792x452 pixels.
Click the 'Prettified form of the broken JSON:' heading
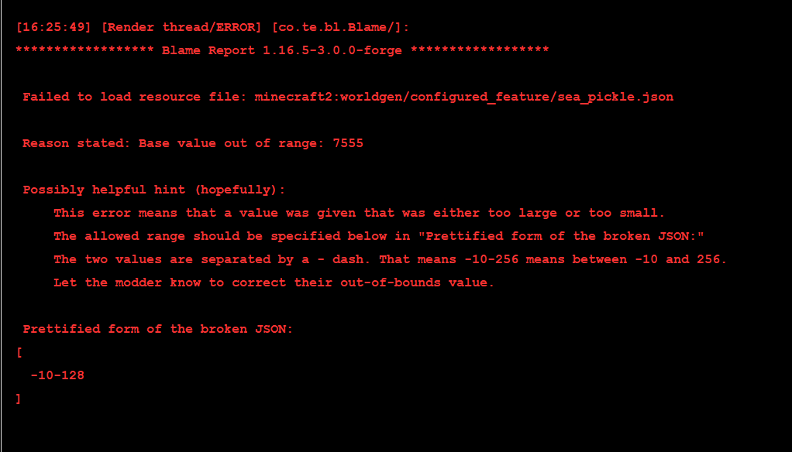[x=157, y=329]
